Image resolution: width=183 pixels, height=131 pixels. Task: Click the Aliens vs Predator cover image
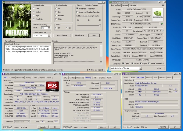[x=17, y=21]
